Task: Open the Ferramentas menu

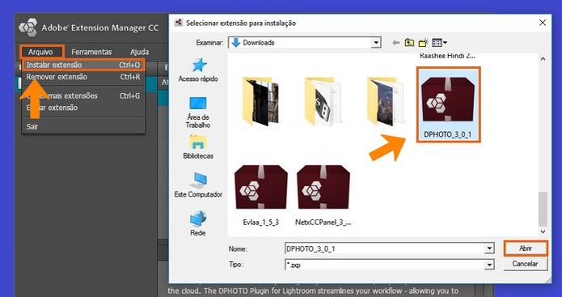Action: [x=91, y=52]
